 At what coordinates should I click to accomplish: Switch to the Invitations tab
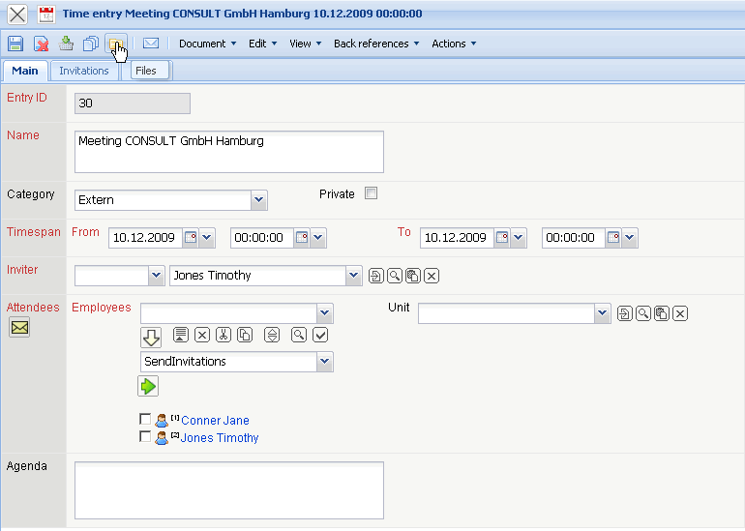point(84,71)
